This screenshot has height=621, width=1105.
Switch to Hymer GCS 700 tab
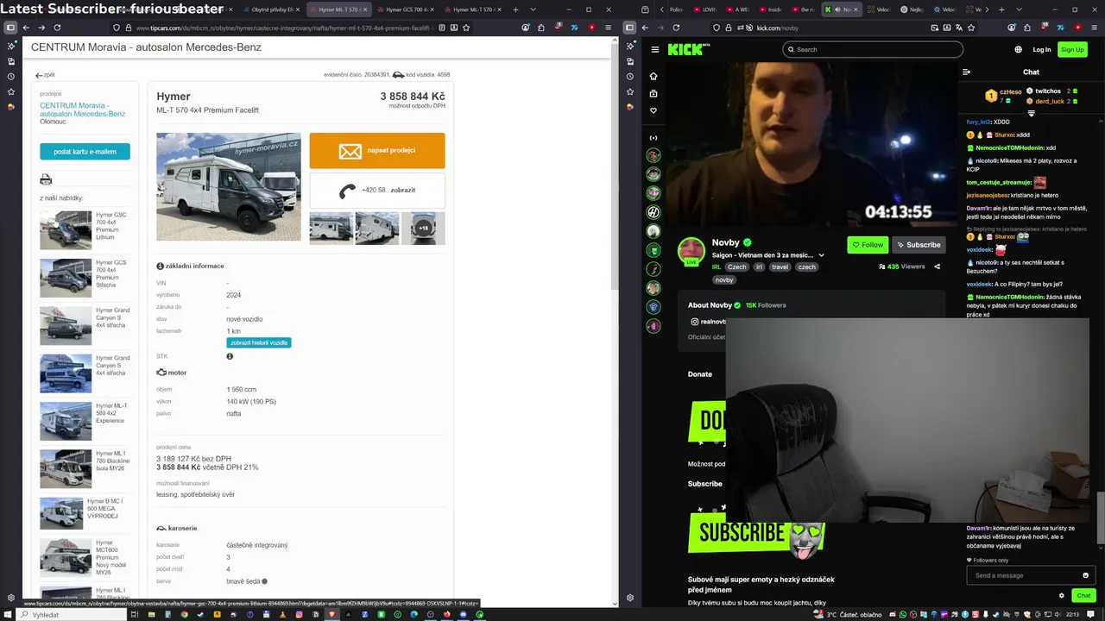pos(407,9)
